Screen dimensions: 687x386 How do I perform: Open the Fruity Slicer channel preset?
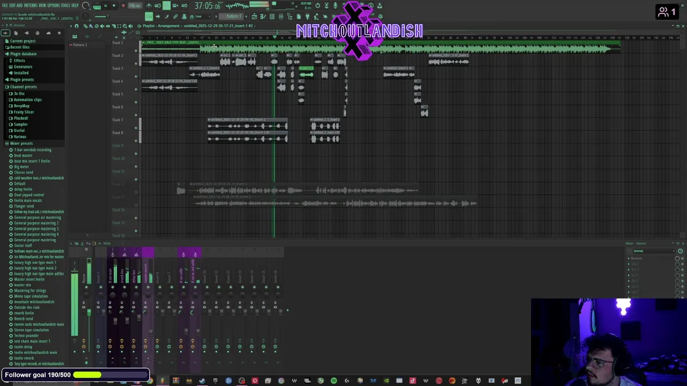24,112
